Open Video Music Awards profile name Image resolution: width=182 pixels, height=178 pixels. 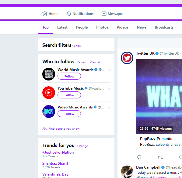click(75, 107)
